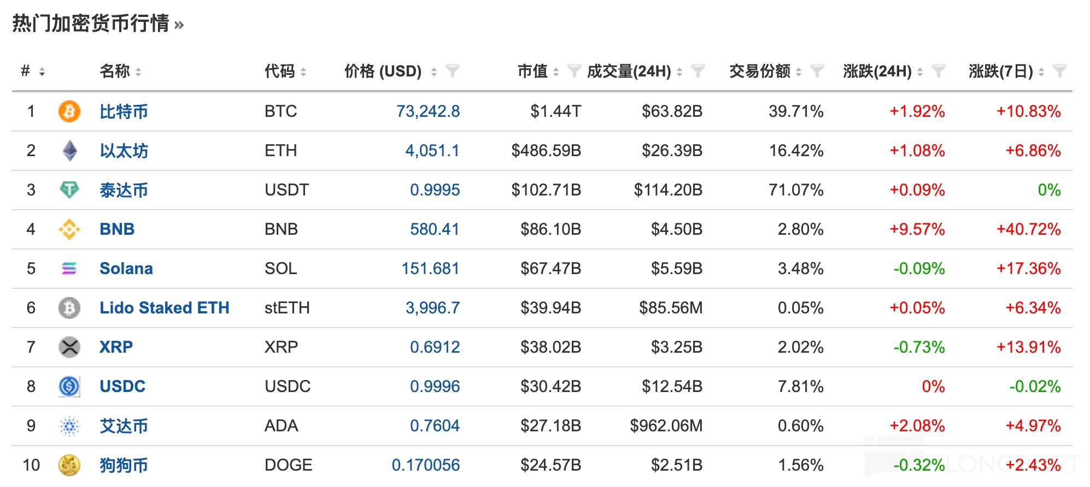Viewport: 1090px width, 487px height.
Task: Open the 比特币 detail link
Action: pyautogui.click(x=124, y=111)
